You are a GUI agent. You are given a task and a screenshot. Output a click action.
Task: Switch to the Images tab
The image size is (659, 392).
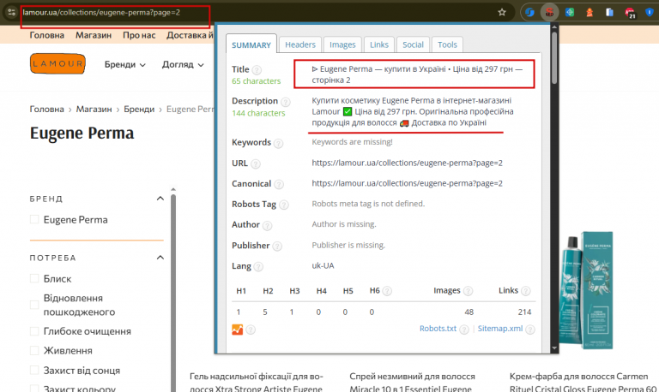click(342, 45)
